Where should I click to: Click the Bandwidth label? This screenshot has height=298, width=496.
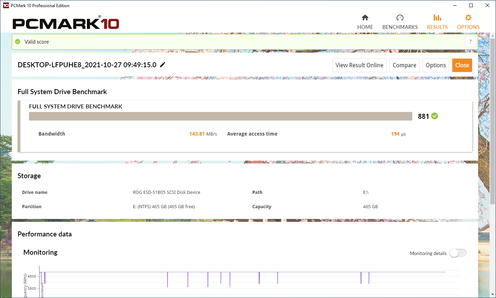click(52, 134)
